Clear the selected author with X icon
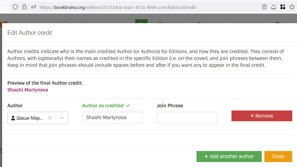The image size is (297, 167). point(50,118)
